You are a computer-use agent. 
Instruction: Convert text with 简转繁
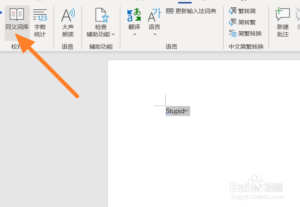(242, 22)
